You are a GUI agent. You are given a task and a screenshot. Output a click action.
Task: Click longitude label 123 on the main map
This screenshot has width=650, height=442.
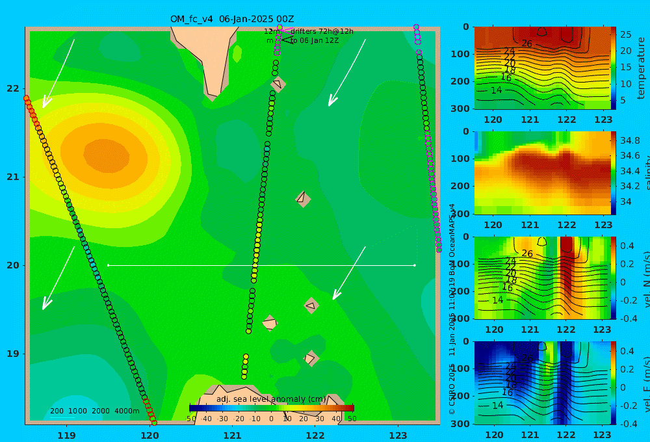[398, 435]
